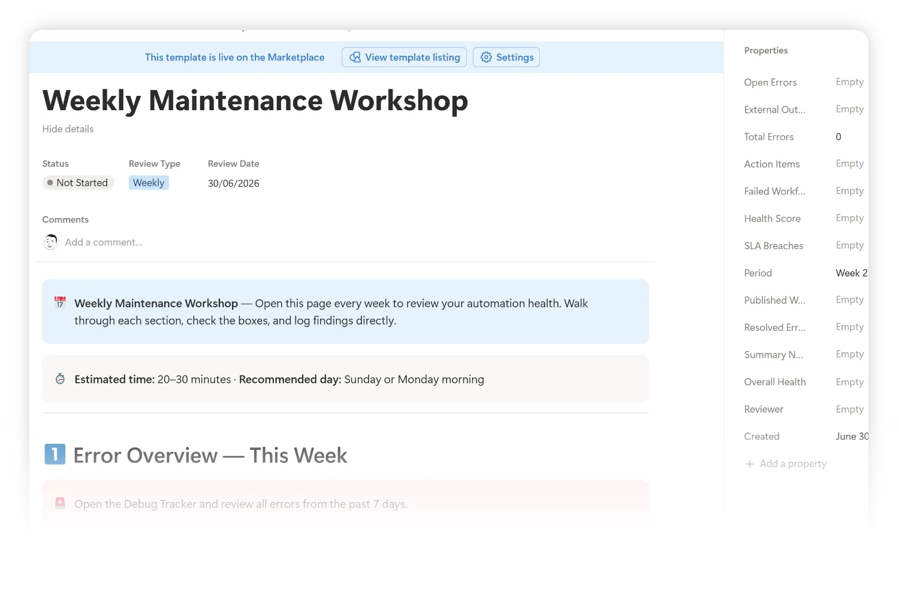Image resolution: width=899 pixels, height=599 pixels.
Task: Click the Created value June 30
Action: point(852,437)
